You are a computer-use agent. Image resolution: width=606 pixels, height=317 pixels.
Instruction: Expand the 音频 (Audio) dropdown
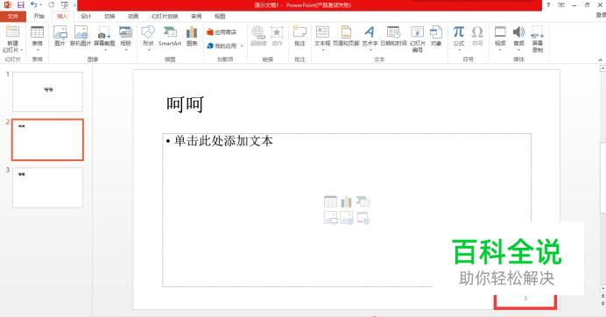click(518, 50)
